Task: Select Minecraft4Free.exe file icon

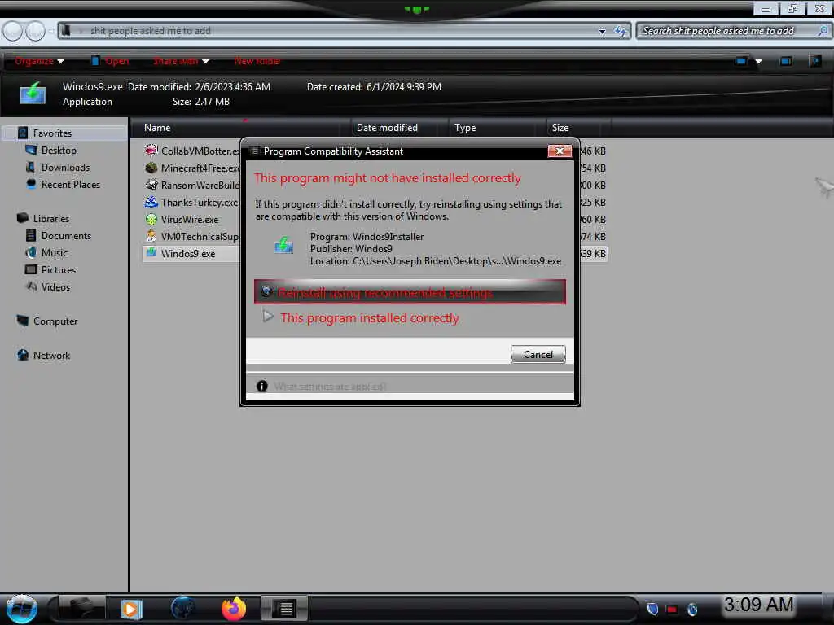Action: coord(151,168)
